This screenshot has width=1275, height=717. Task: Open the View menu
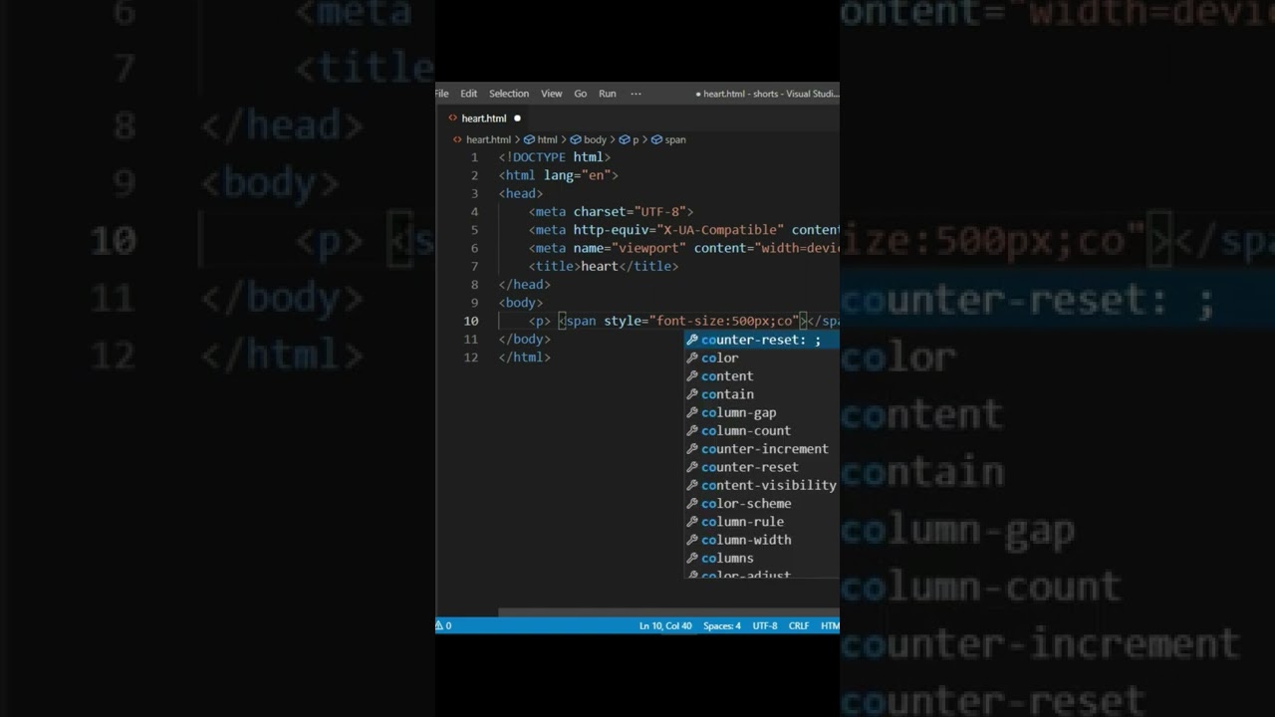pos(551,94)
